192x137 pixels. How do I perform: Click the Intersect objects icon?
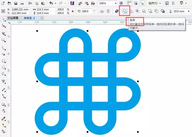(x=137, y=11)
